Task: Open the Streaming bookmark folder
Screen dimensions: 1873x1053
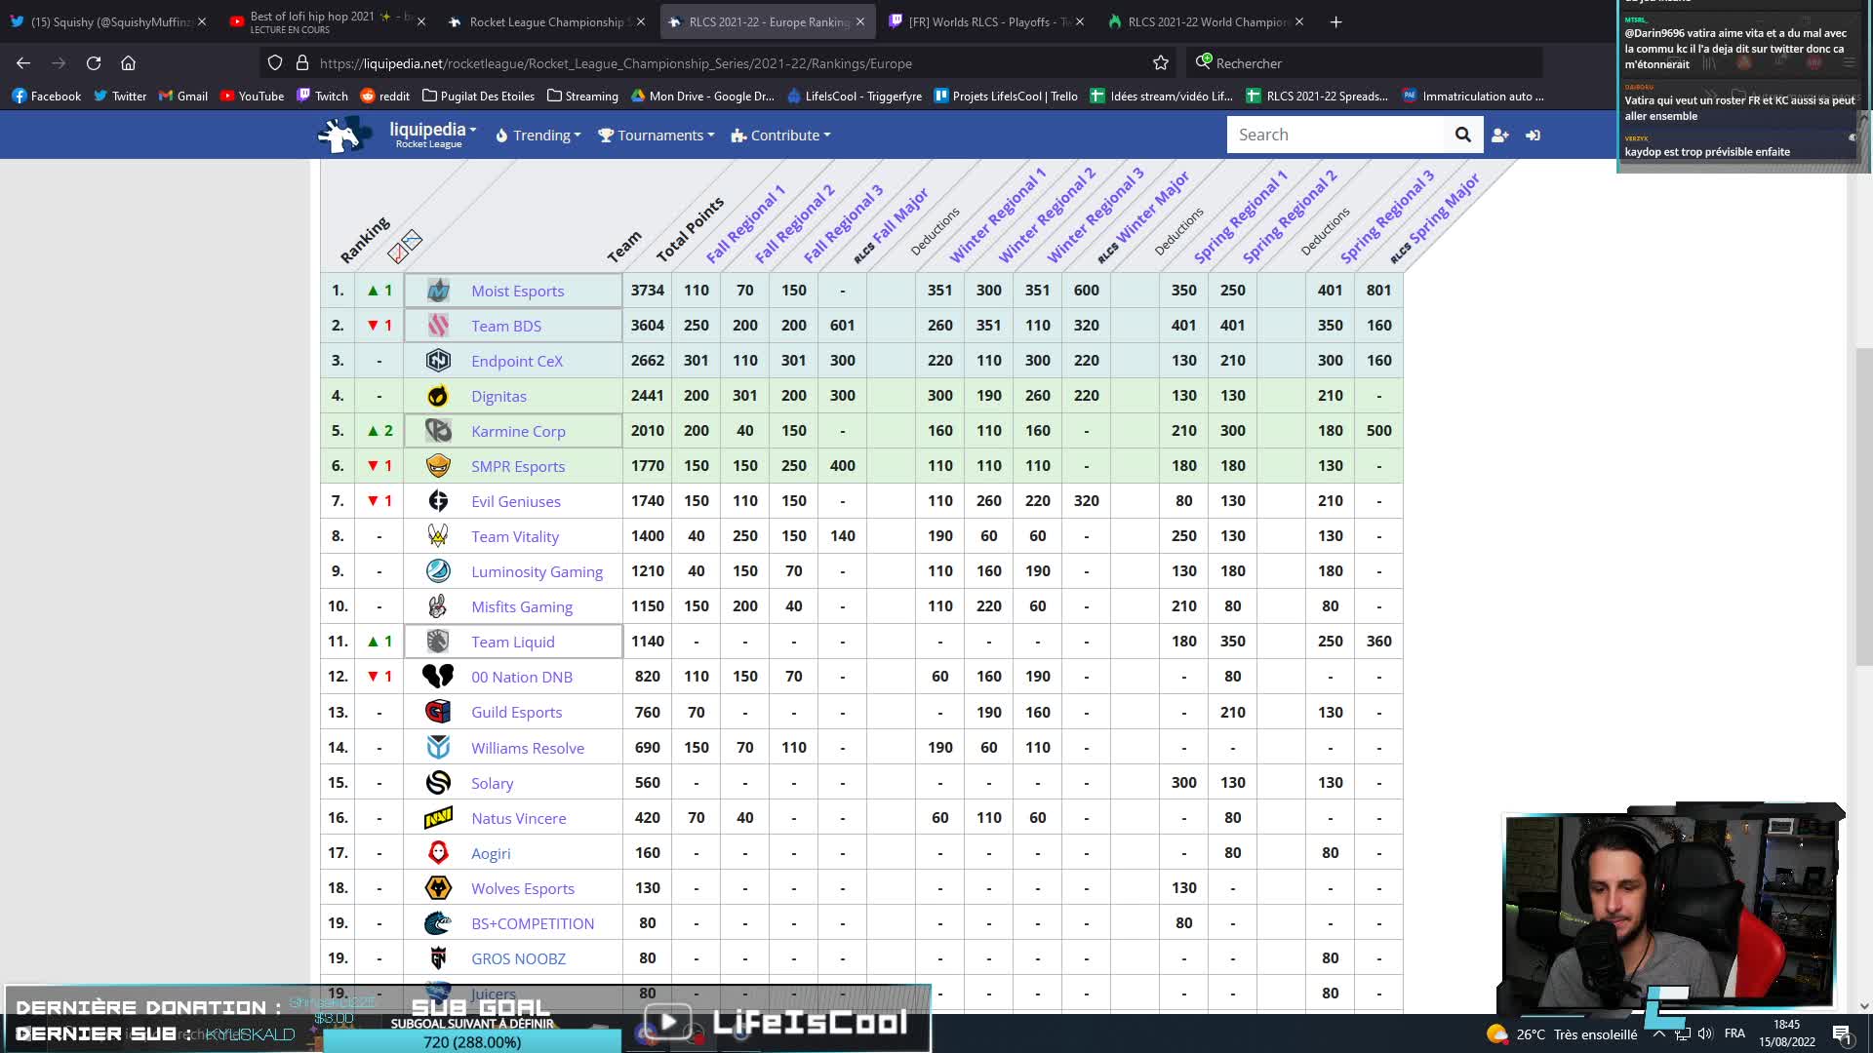Action: 582,96
